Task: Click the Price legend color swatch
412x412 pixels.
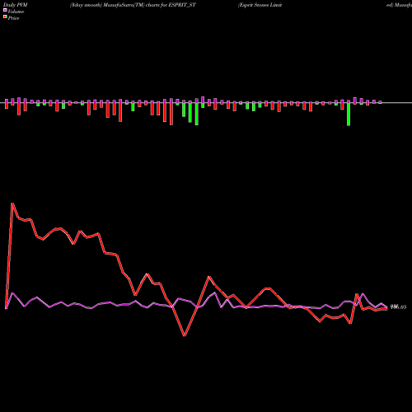Action: (x=5, y=17)
